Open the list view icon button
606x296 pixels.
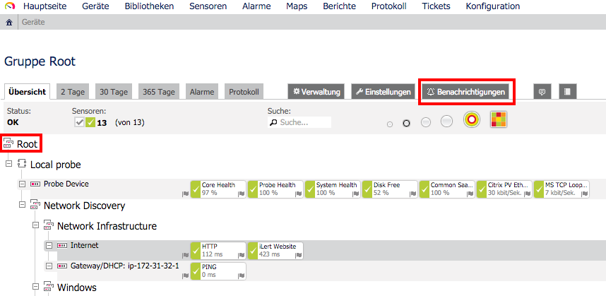[567, 92]
